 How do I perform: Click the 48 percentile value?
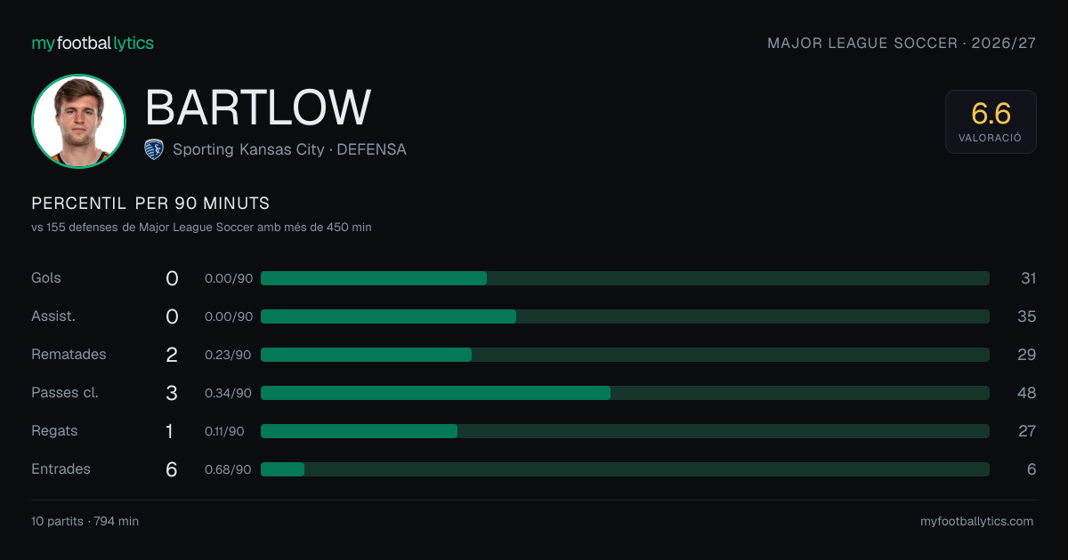pyautogui.click(x=1026, y=393)
